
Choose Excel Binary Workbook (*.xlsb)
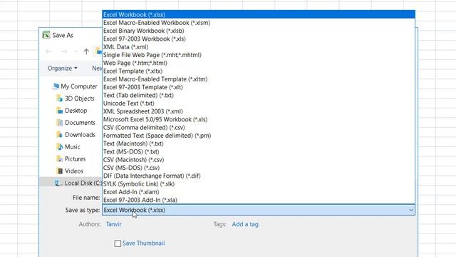pos(259,31)
